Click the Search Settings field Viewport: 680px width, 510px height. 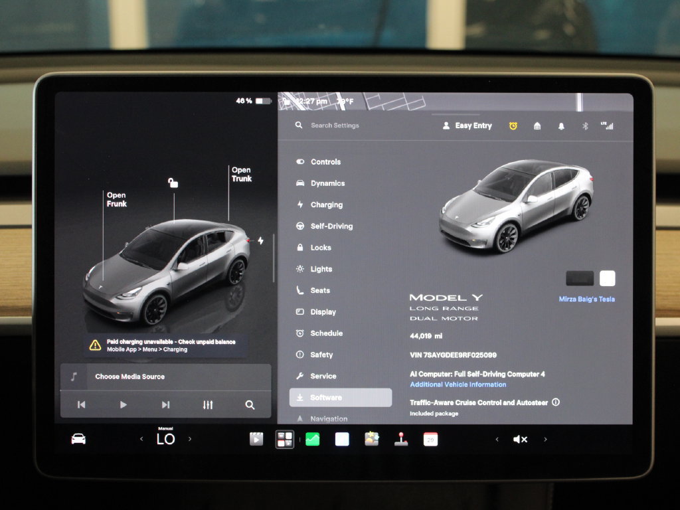pos(335,126)
